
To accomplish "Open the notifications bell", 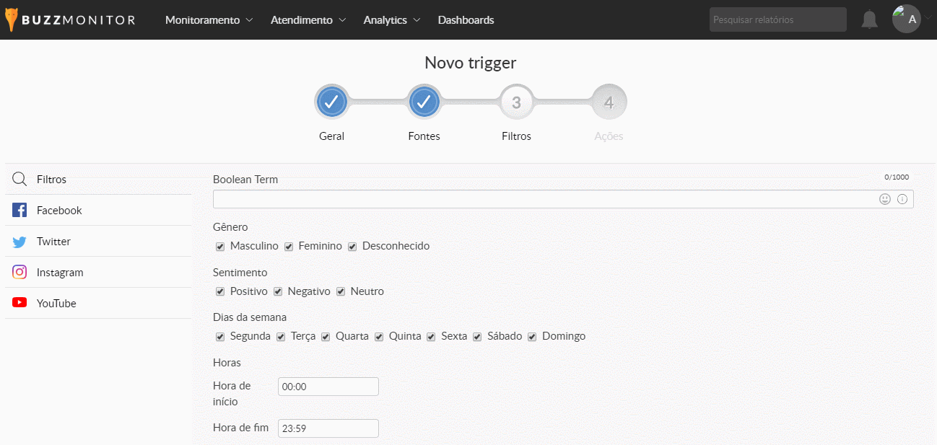I will coord(869,19).
